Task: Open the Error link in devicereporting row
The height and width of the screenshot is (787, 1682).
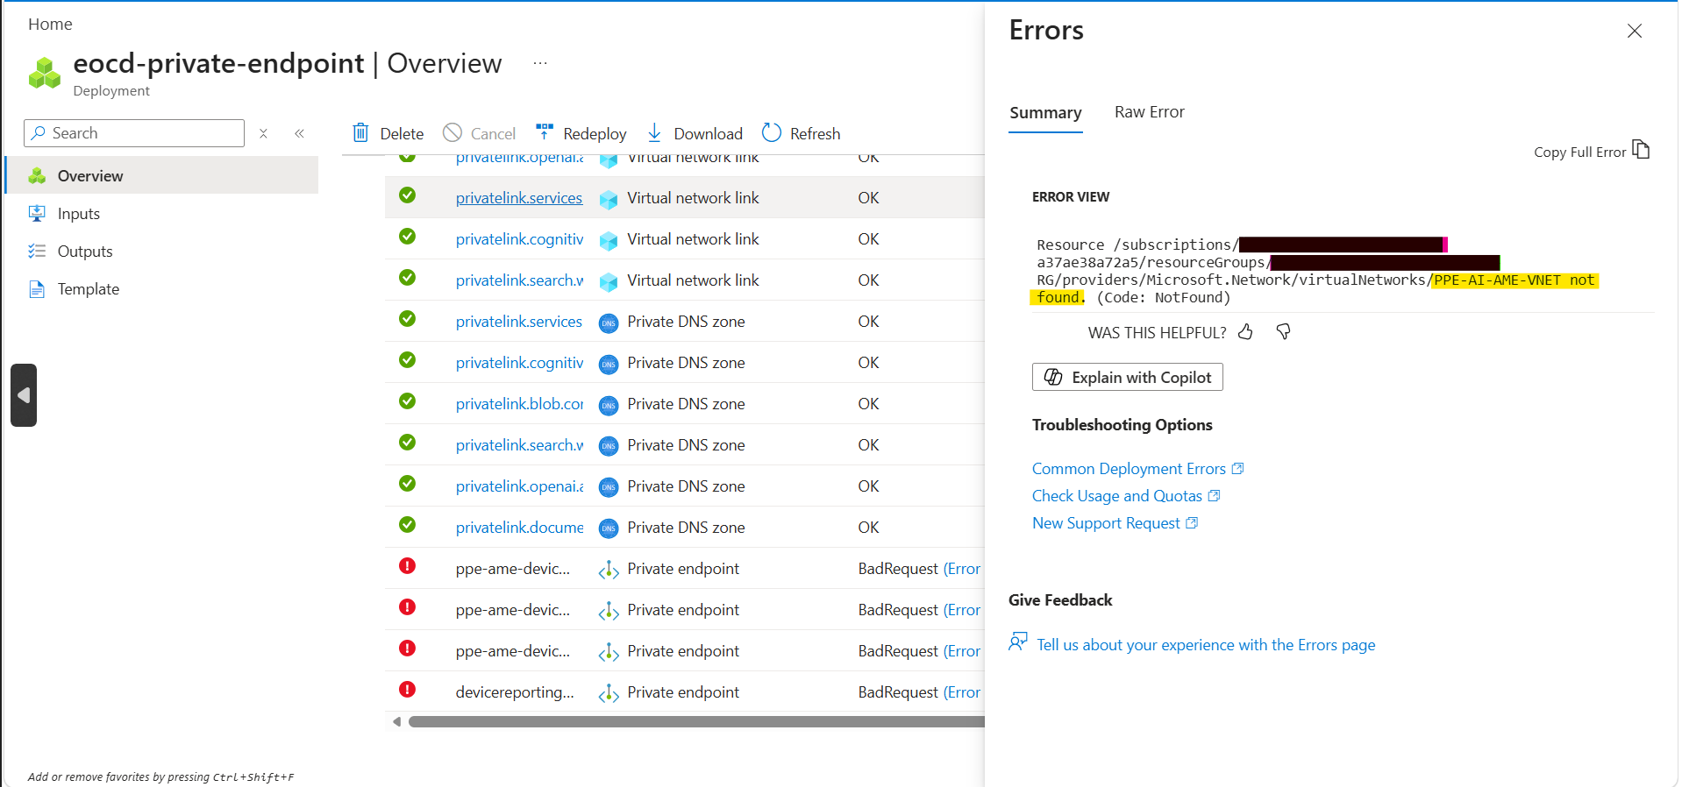Action: [962, 692]
